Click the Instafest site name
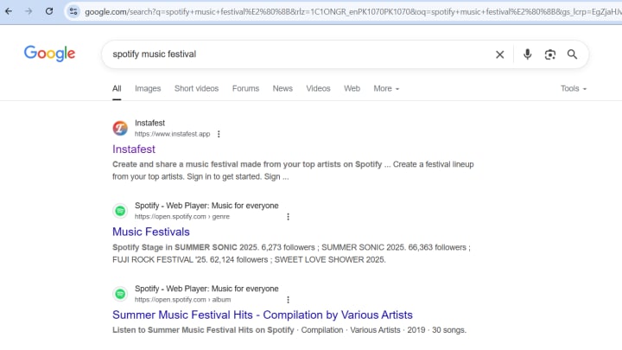The height and width of the screenshot is (350, 622). (x=149, y=123)
